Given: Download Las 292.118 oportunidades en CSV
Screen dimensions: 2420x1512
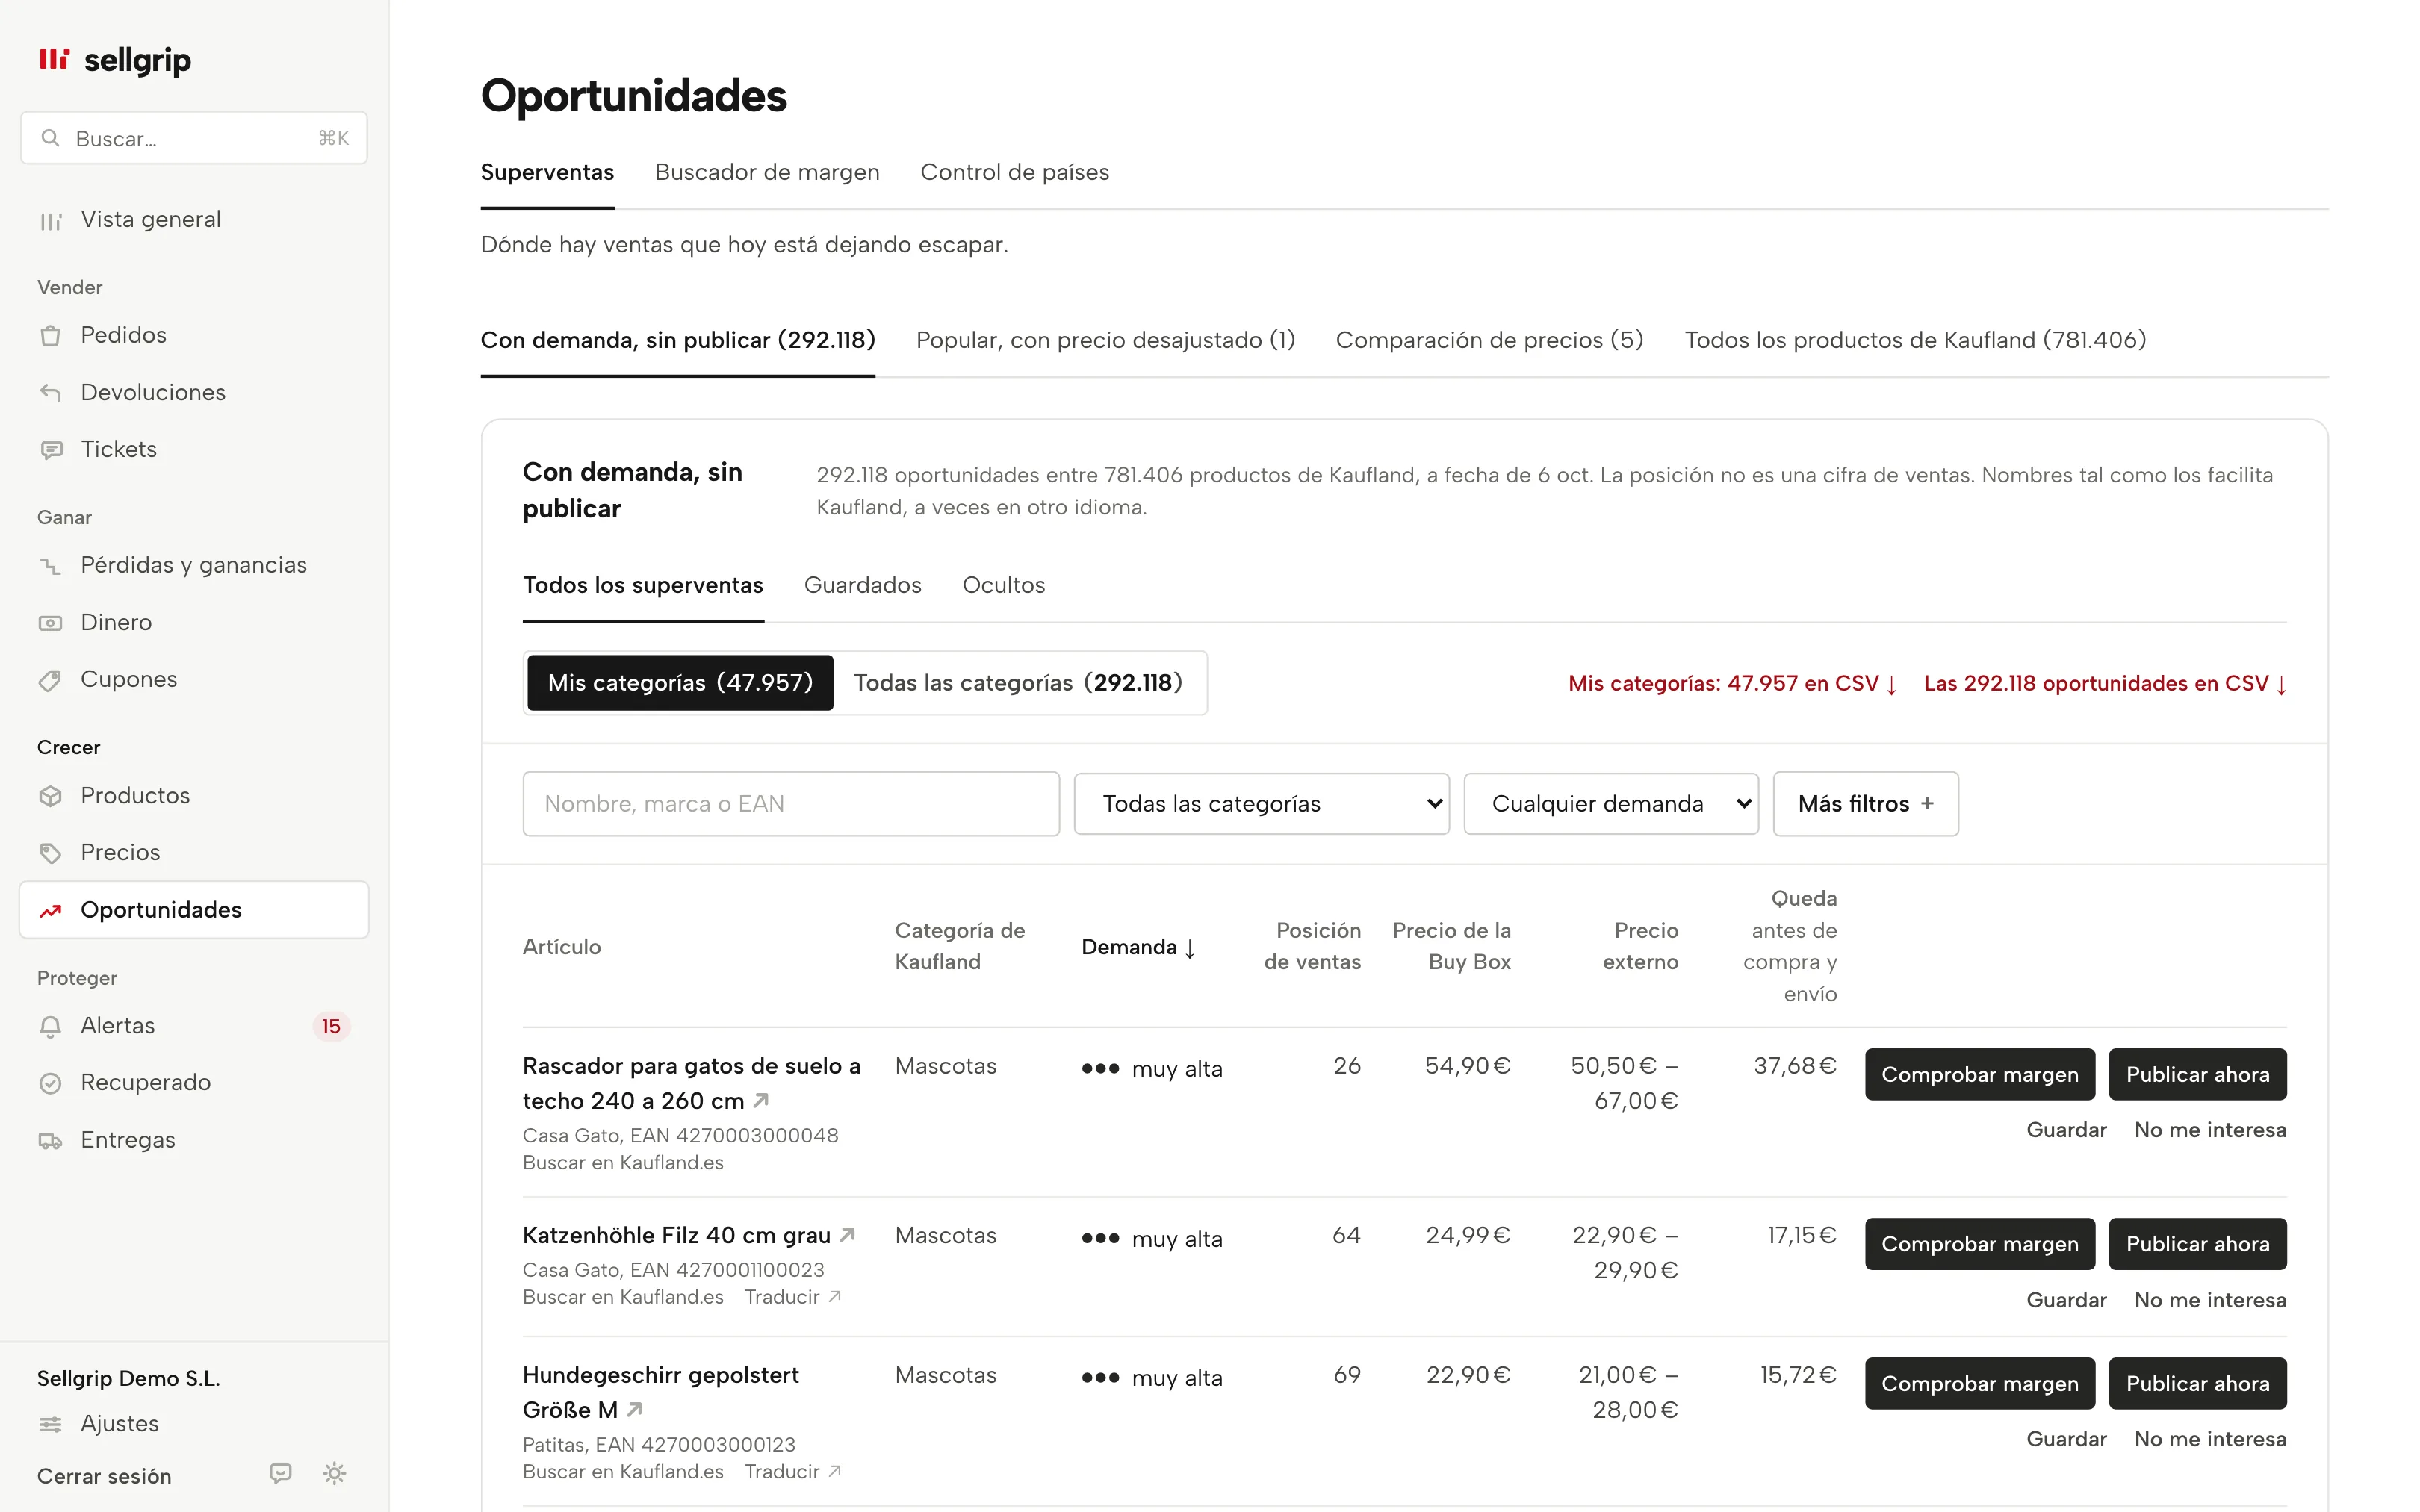Looking at the screenshot, I should coord(2105,684).
